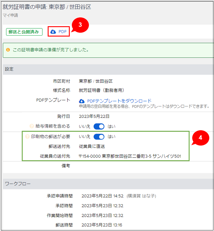214x231 pixels.
Task: Click the orange info icon in the green notice
Action: (x=8, y=50)
